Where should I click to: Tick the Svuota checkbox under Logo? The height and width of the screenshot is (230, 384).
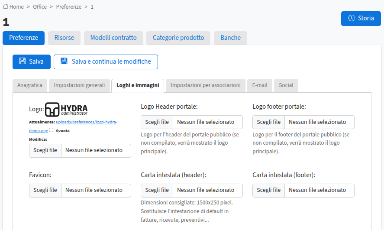51,130
